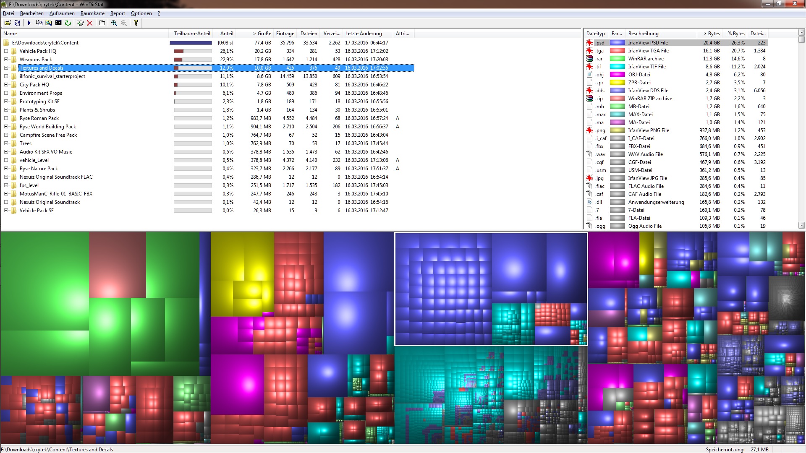Click the yellow .zpr color swatch
This screenshot has width=806, height=453.
click(x=617, y=83)
